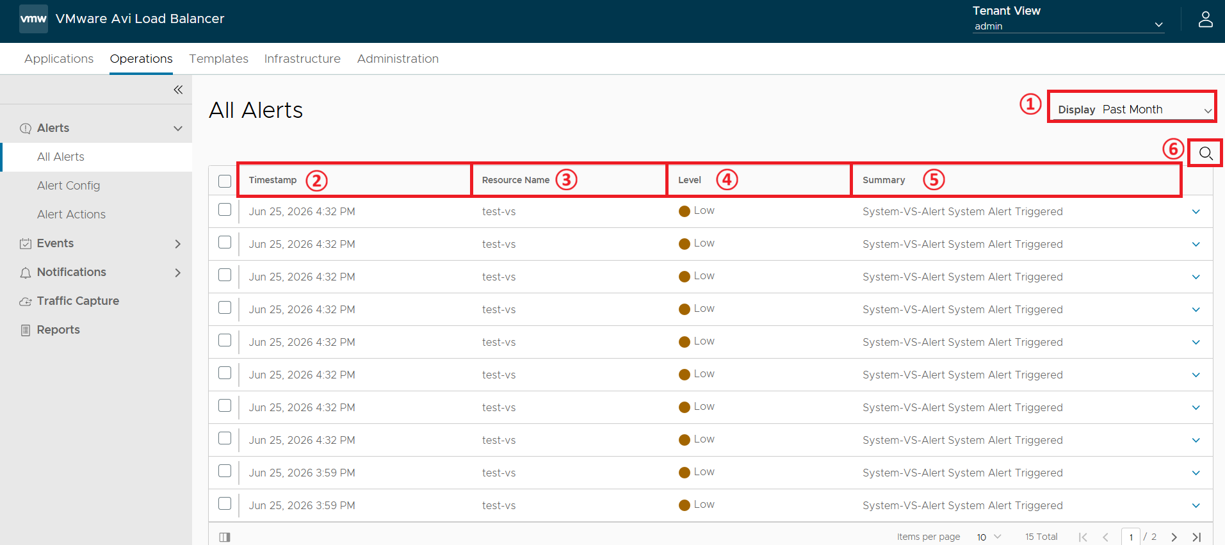Expand details of the last alert row

(x=1196, y=505)
